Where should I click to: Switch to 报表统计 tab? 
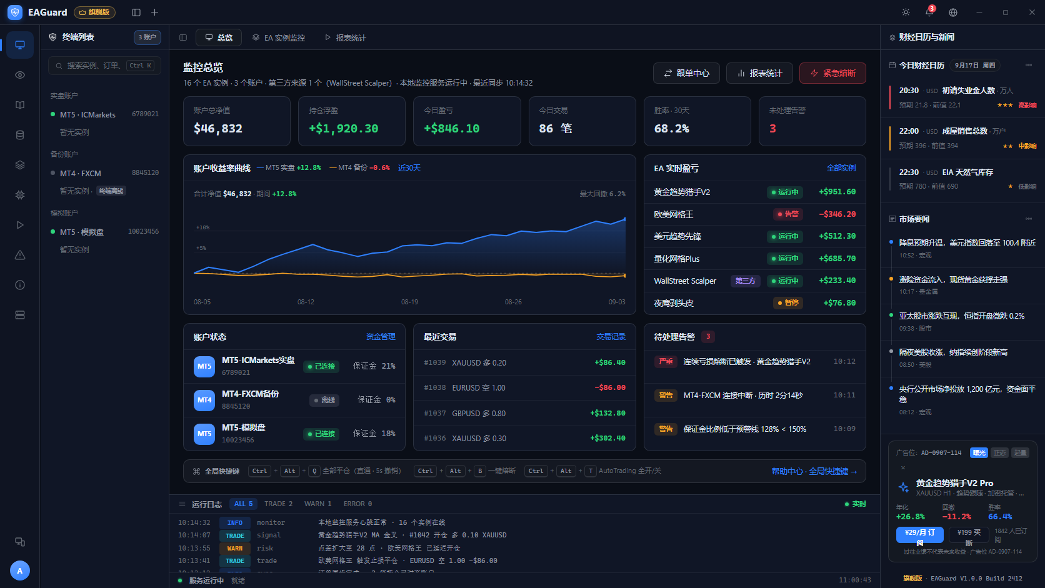tap(346, 37)
